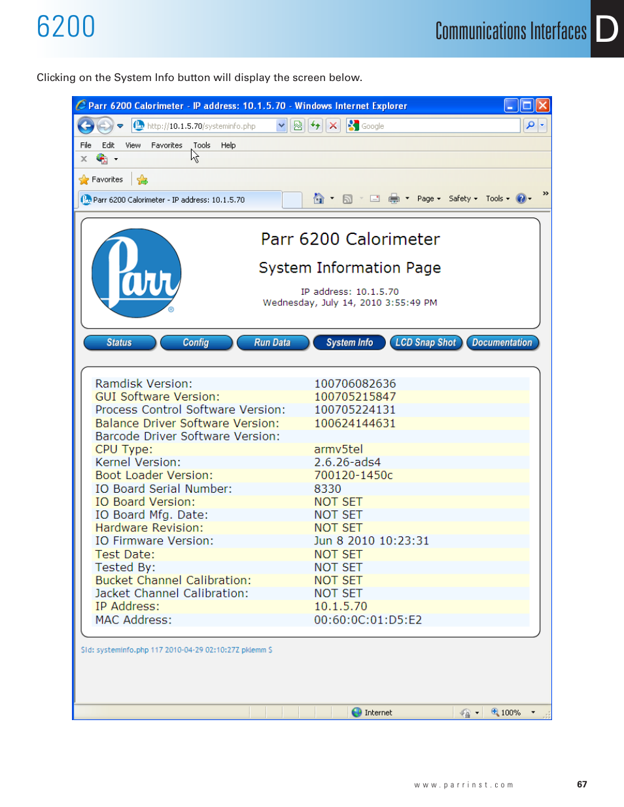This screenshot has height=807, width=624.
Task: Click the RSS feeds icon
Action: click(x=348, y=199)
